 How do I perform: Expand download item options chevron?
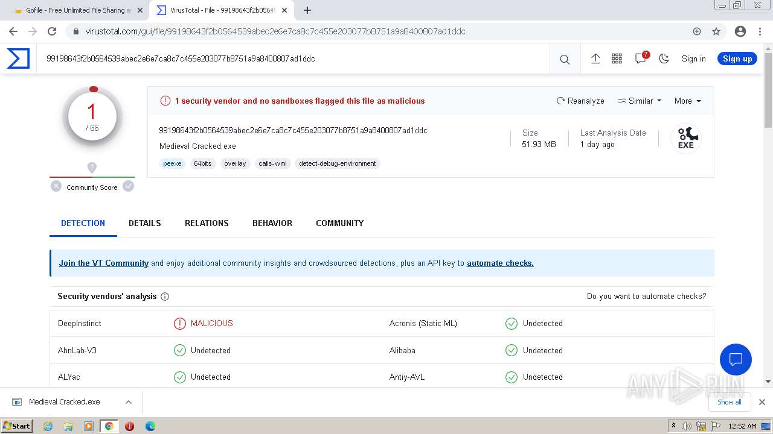128,402
